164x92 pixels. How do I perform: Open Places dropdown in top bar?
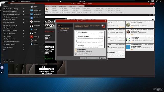click(x=14, y=1)
